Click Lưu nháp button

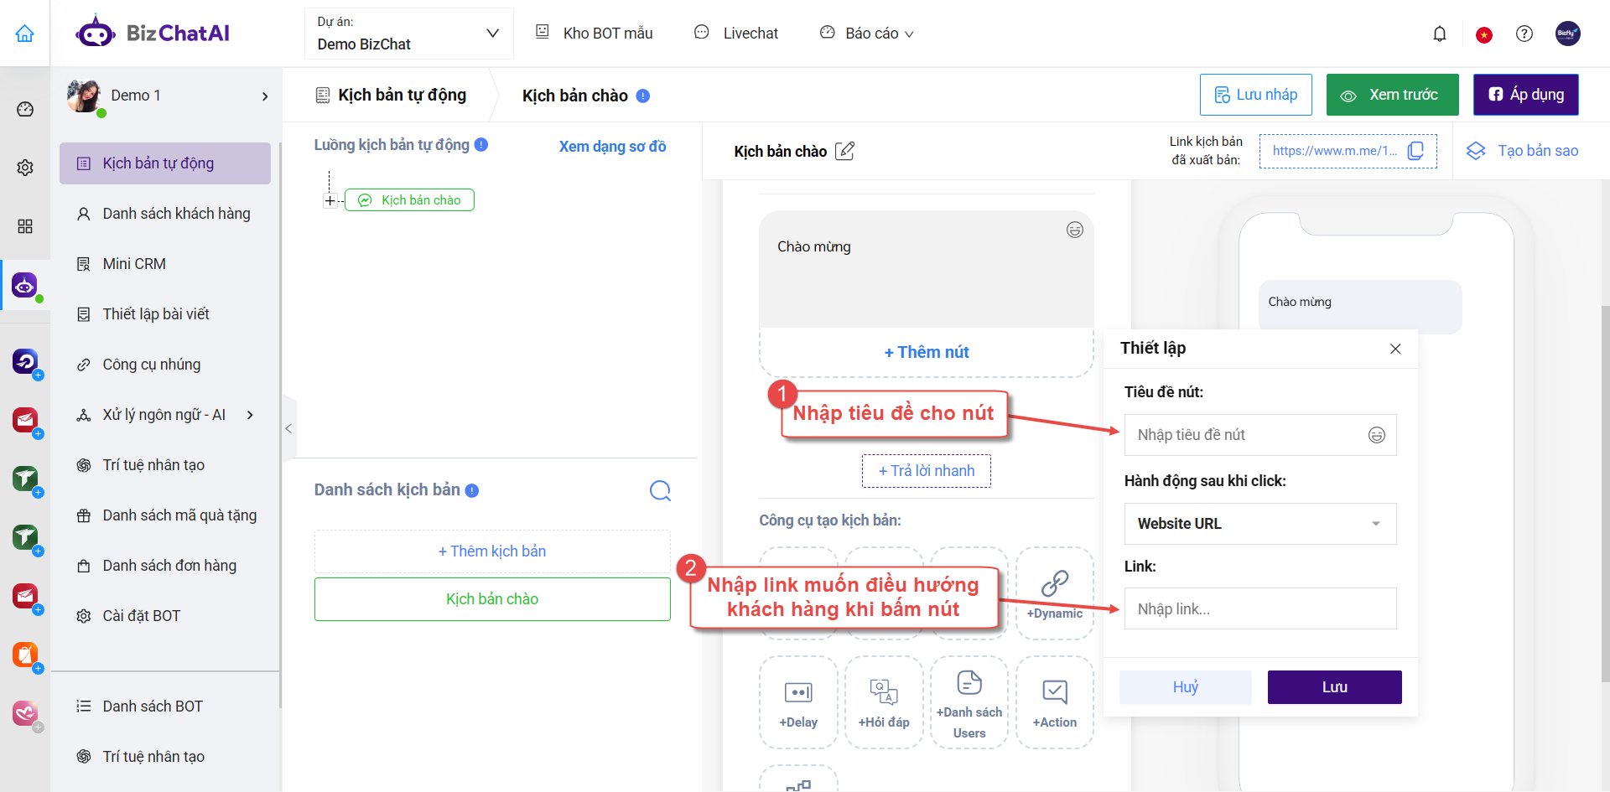pyautogui.click(x=1255, y=95)
